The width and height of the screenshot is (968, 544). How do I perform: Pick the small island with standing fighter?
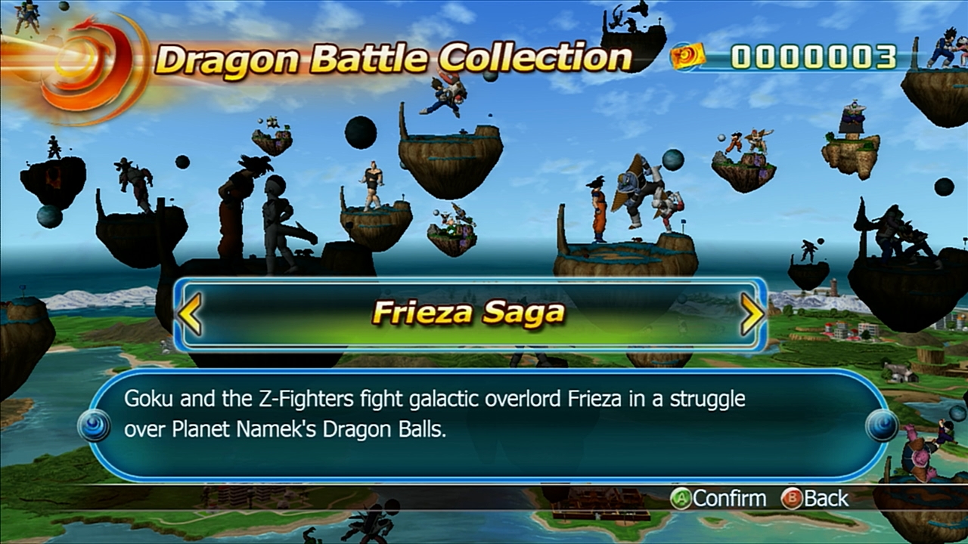pos(375,206)
